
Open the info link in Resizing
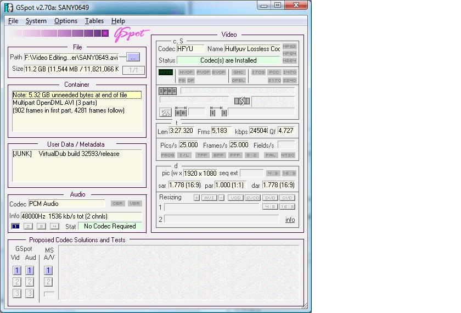[x=290, y=220]
